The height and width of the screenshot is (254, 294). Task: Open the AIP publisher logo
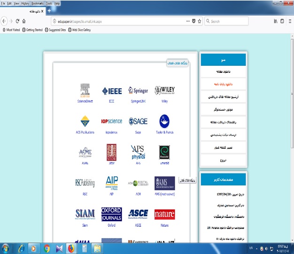pos(111,182)
